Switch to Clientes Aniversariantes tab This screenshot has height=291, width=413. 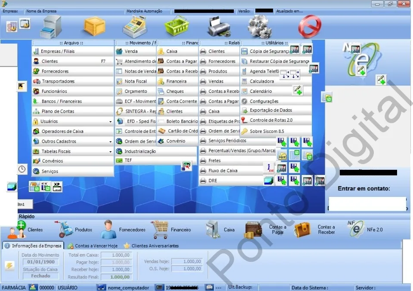[x=152, y=246]
